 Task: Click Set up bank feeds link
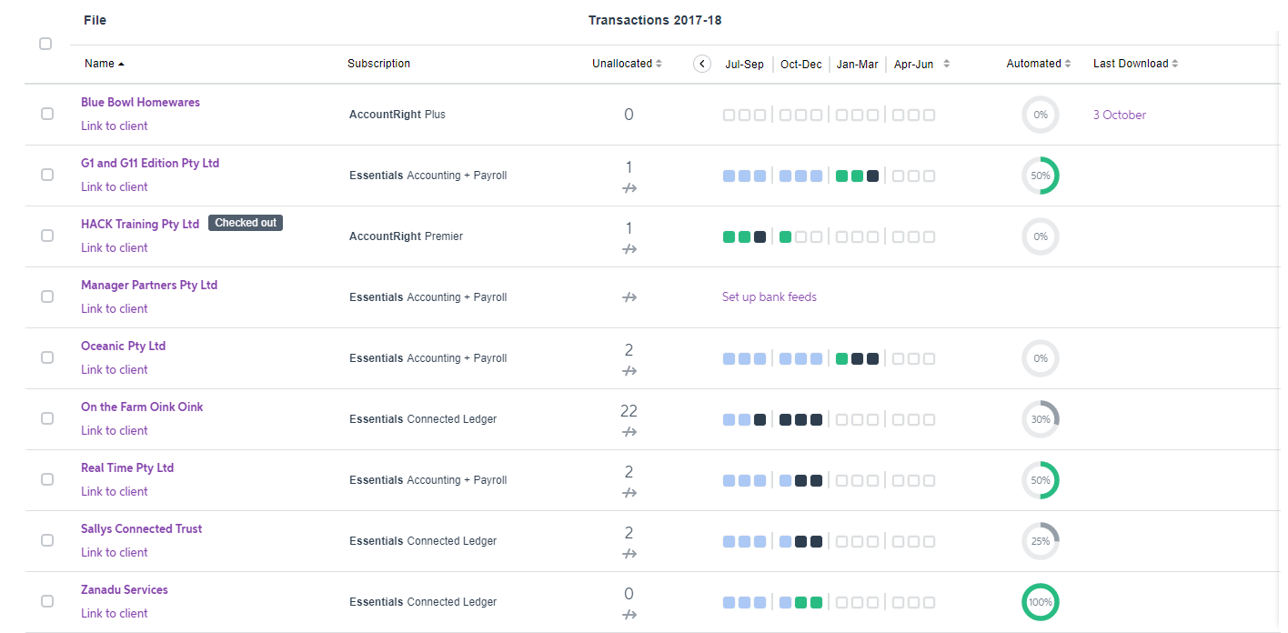[770, 296]
